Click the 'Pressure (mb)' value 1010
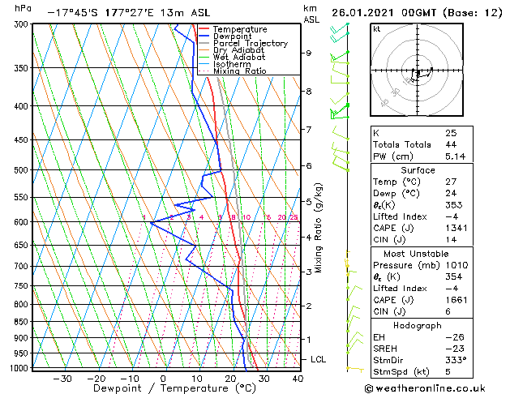 point(456,265)
